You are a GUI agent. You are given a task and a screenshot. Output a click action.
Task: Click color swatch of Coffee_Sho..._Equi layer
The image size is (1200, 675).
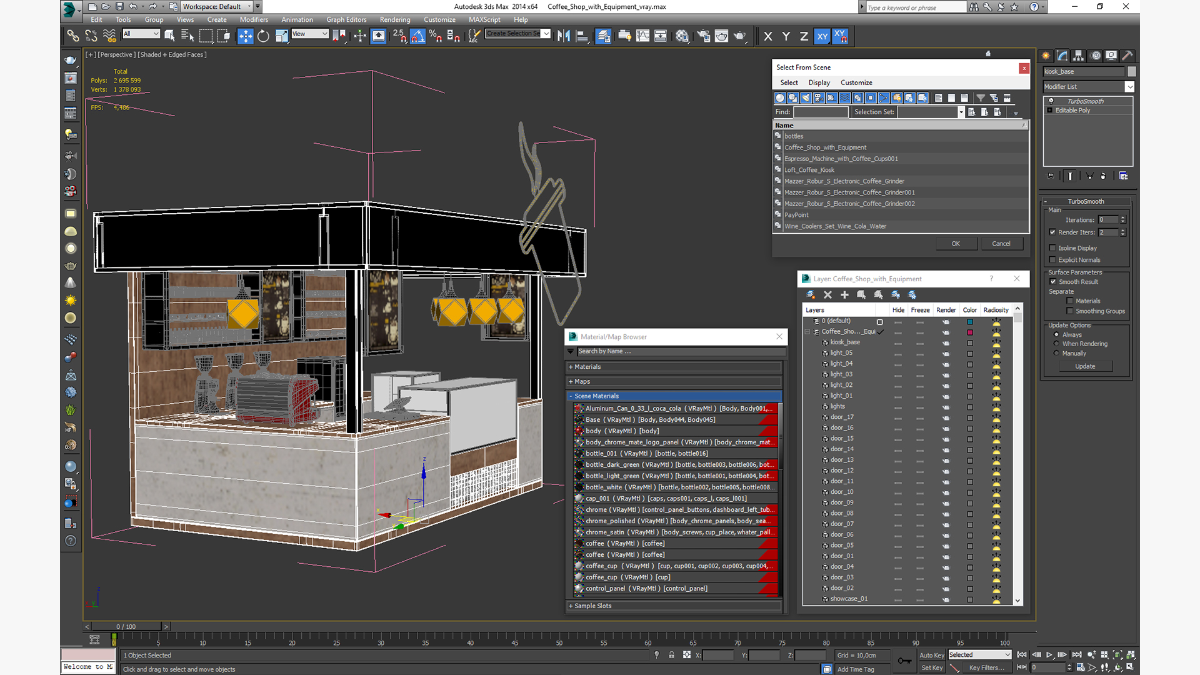coord(970,332)
